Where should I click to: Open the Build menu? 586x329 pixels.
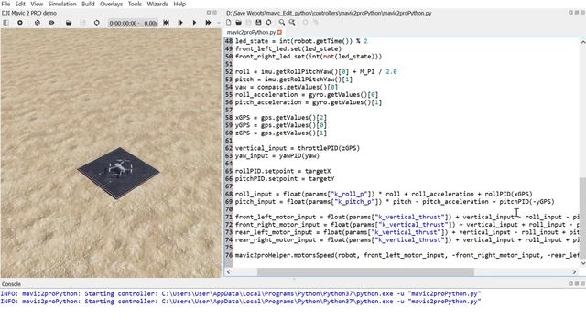(88, 4)
